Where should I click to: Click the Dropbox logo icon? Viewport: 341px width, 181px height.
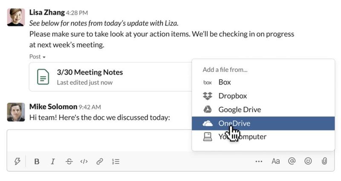tap(208, 96)
